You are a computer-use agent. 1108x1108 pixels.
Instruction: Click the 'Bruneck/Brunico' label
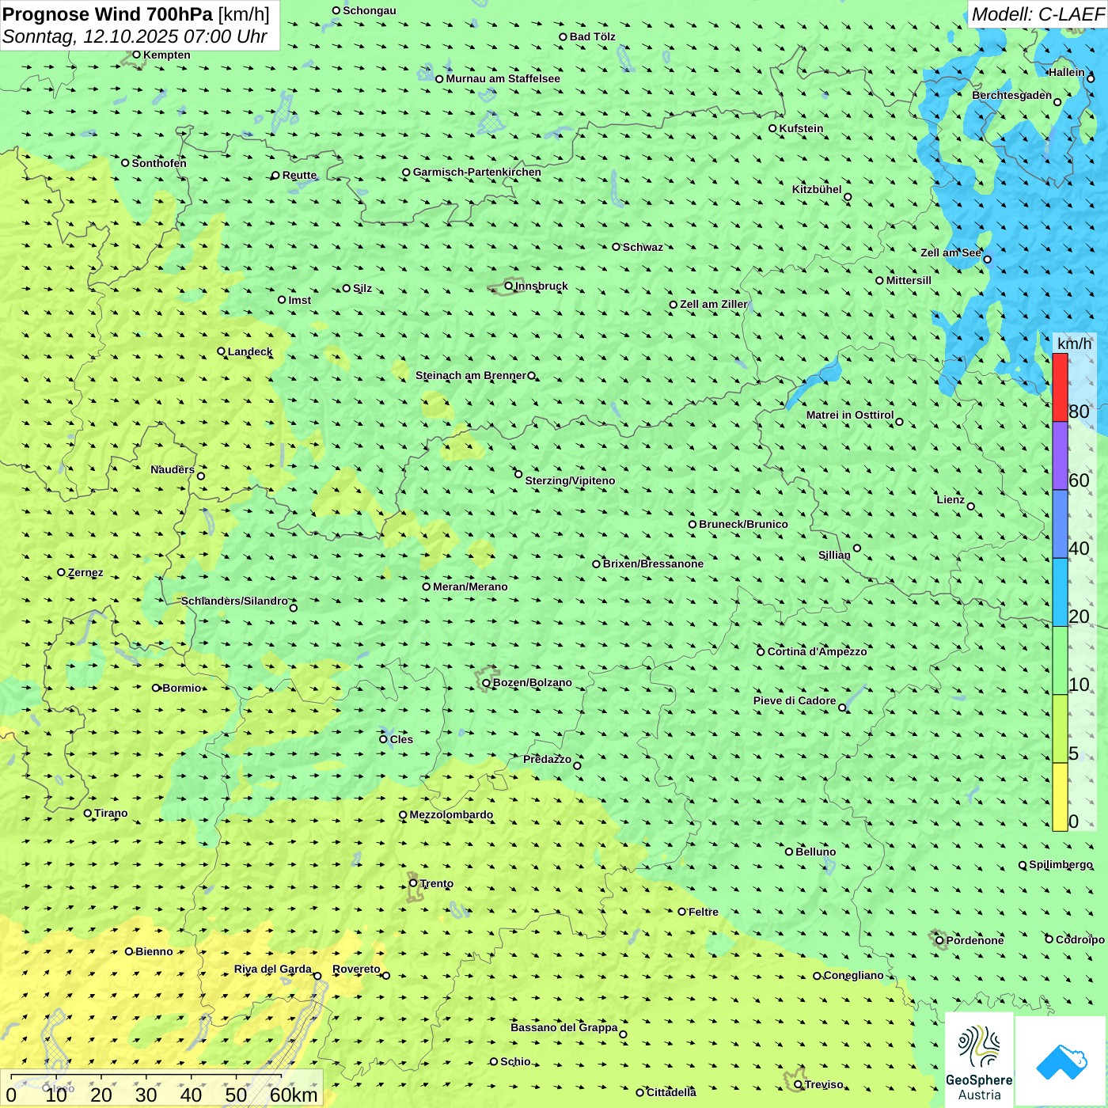click(743, 524)
